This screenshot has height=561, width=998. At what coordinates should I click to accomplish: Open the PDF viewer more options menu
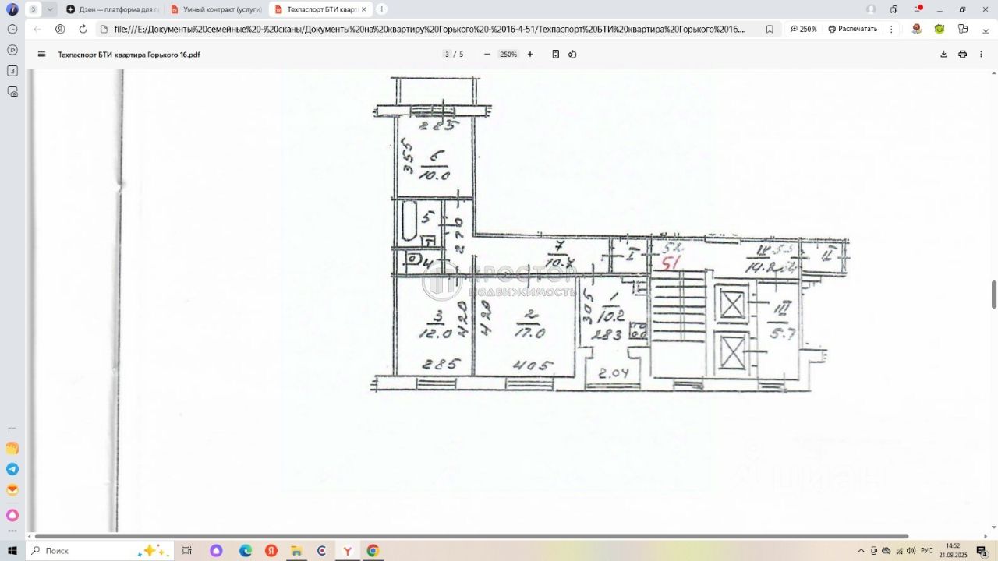(982, 55)
